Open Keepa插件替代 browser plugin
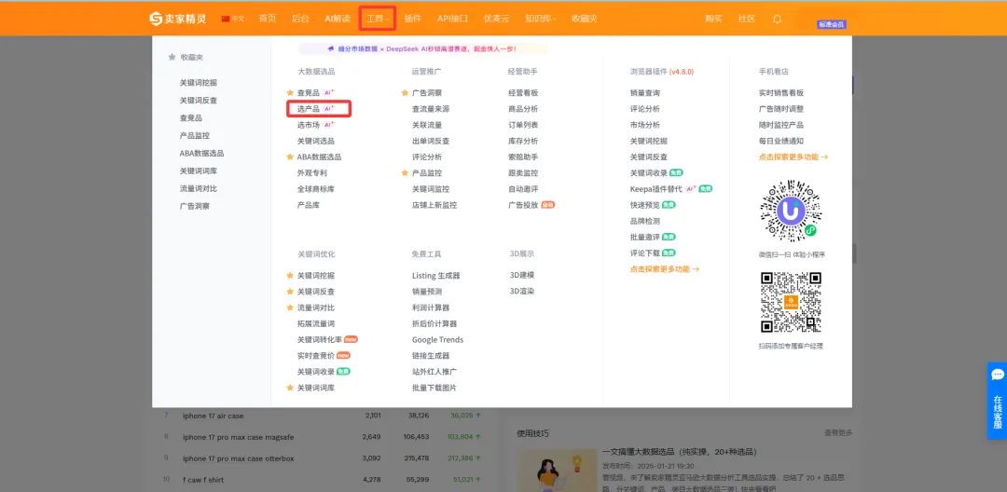 (x=655, y=189)
